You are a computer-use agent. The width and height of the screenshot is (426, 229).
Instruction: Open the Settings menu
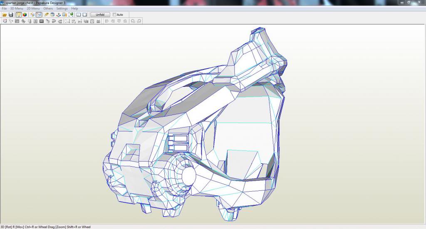tap(62, 8)
